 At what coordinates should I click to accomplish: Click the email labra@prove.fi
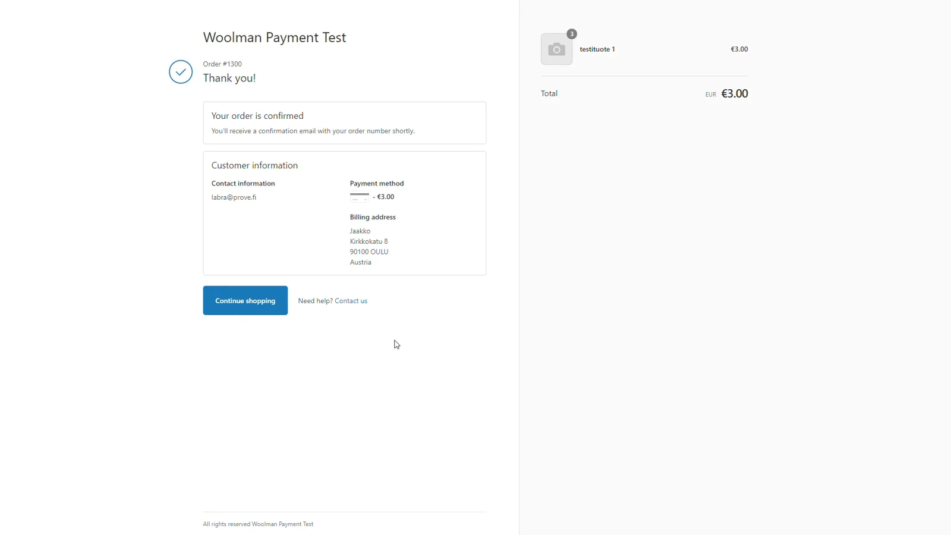[x=234, y=197]
